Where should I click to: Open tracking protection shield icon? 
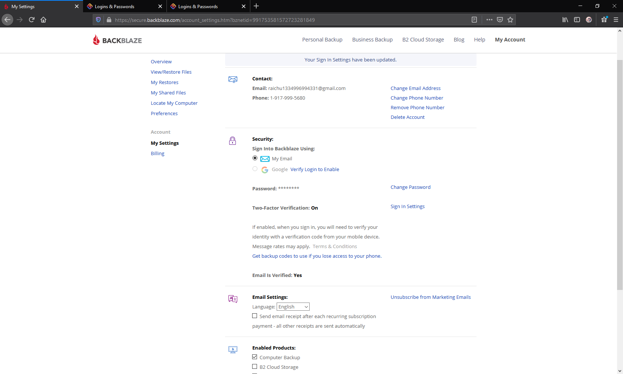point(98,20)
